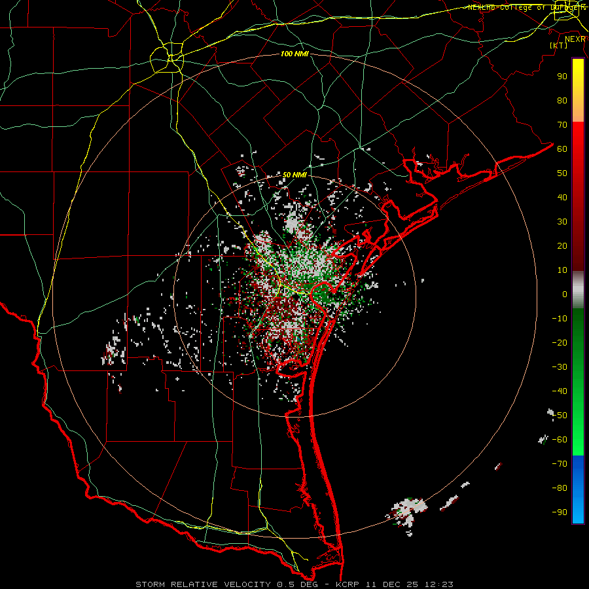Click the 10 value on velocity scale
589x589 pixels.
[x=562, y=270]
